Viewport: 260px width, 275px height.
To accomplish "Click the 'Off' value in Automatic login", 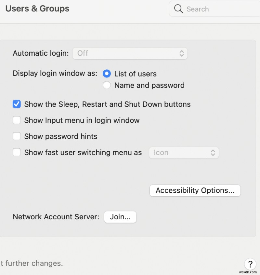I will pos(82,53).
